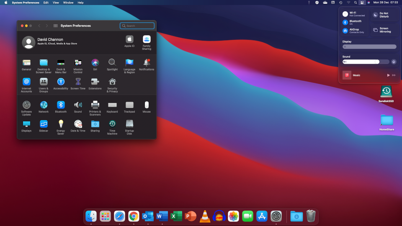Open Keyboard preferences

112,107
